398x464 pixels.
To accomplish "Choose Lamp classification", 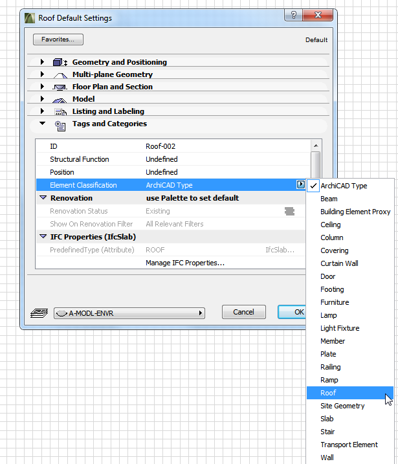I will click(x=350, y=315).
